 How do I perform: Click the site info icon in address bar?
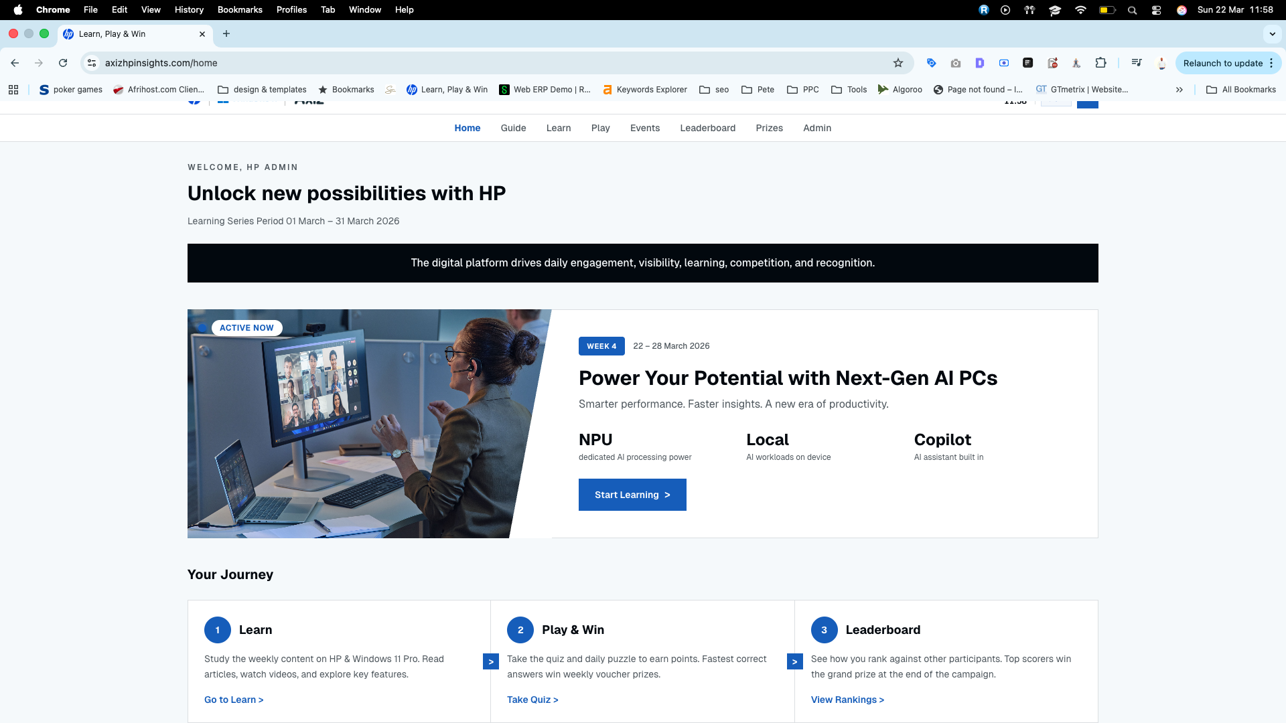coord(92,63)
